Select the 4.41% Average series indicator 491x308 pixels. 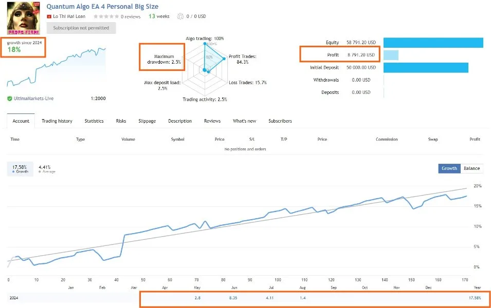(47, 169)
